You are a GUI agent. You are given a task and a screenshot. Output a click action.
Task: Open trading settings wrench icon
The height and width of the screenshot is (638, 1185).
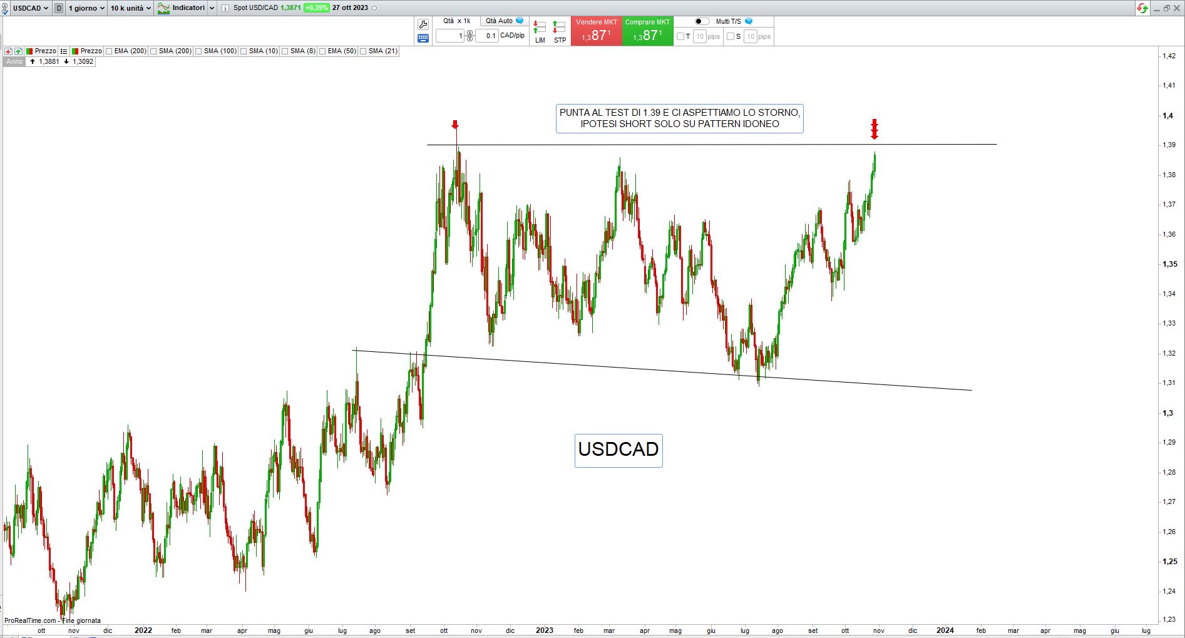423,24
